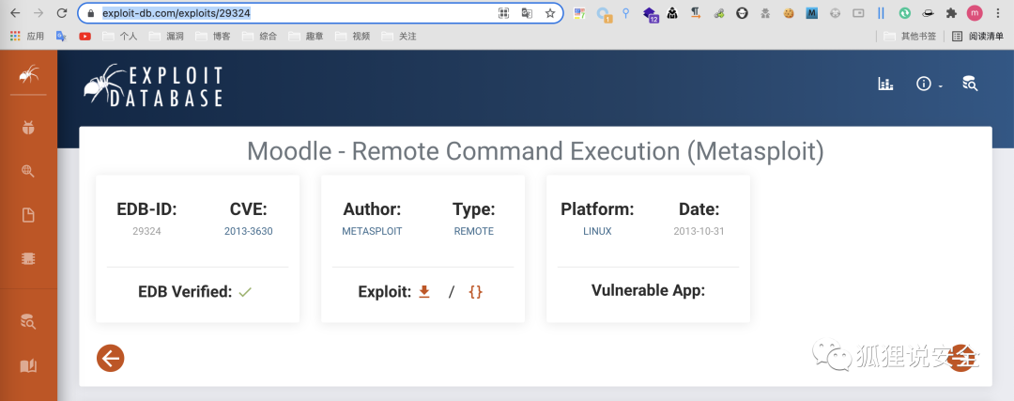The width and height of the screenshot is (1014, 401).
Task: Bookmark this page with the star icon
Action: pyautogui.click(x=549, y=13)
